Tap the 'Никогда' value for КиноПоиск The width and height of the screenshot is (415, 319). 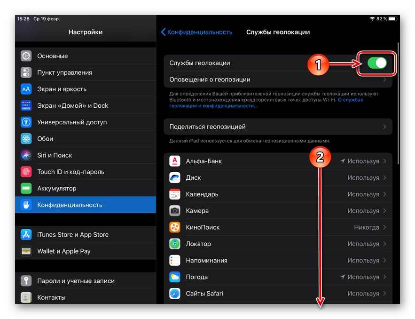pyautogui.click(x=366, y=227)
